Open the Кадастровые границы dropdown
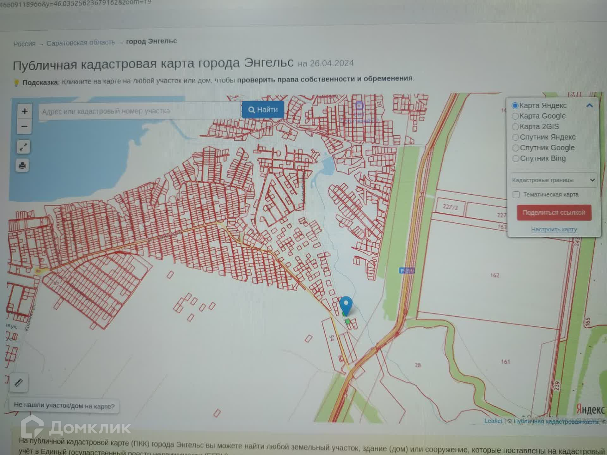The height and width of the screenshot is (455, 607). pyautogui.click(x=553, y=180)
